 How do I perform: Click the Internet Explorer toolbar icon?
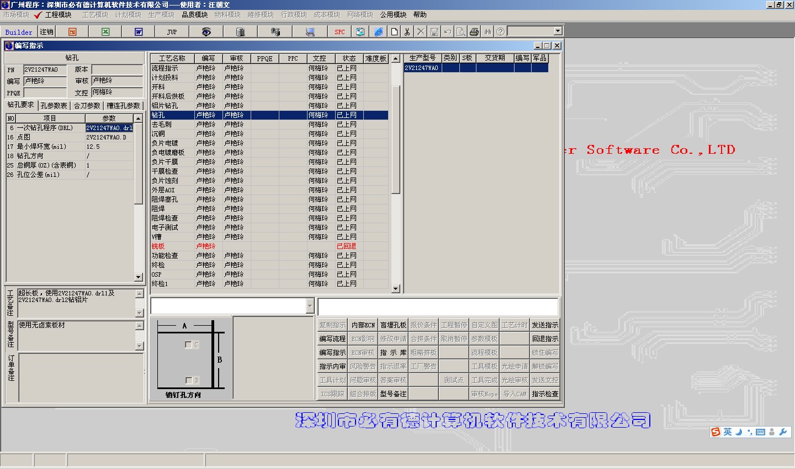378,32
